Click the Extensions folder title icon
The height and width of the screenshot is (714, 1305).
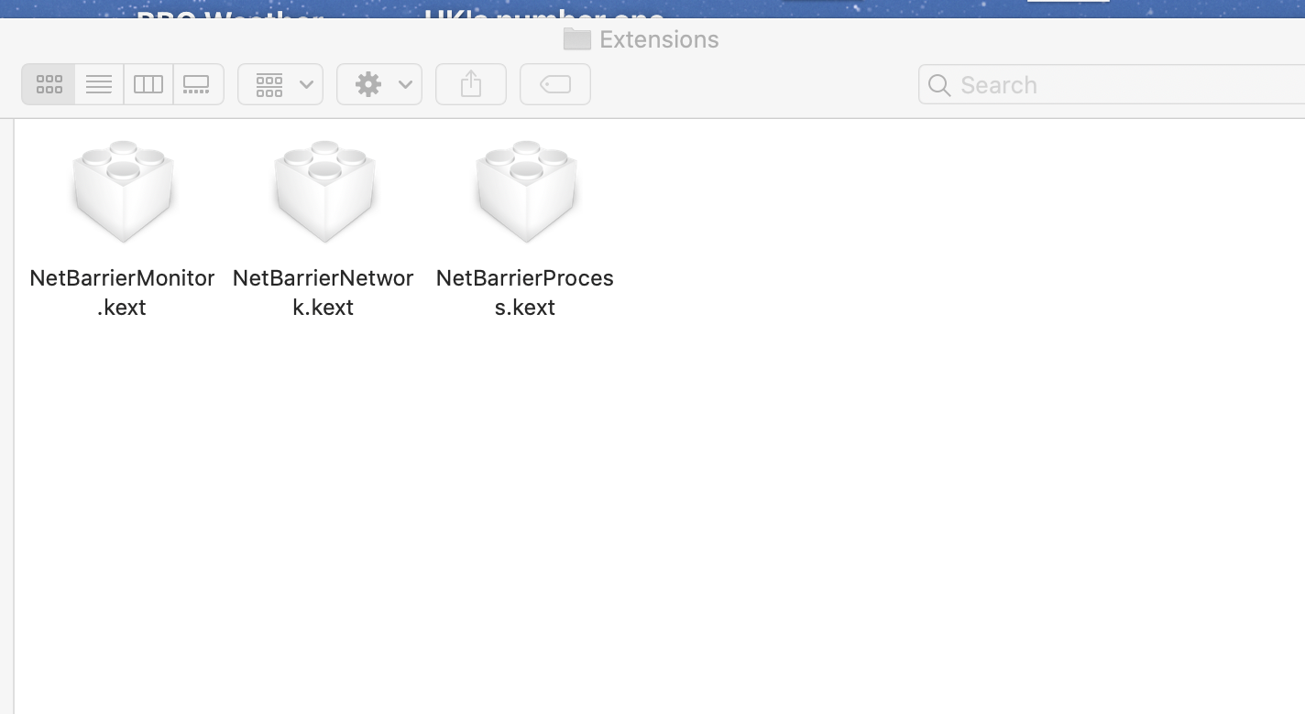(577, 39)
